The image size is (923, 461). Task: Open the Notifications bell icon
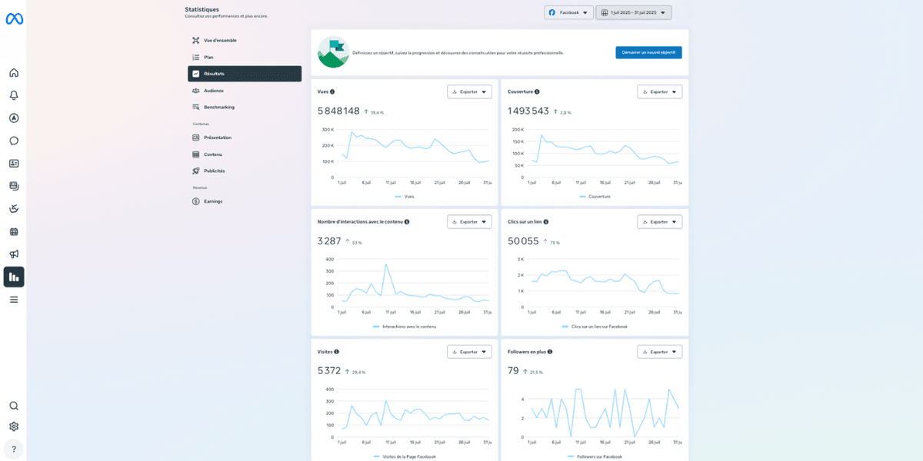14,95
